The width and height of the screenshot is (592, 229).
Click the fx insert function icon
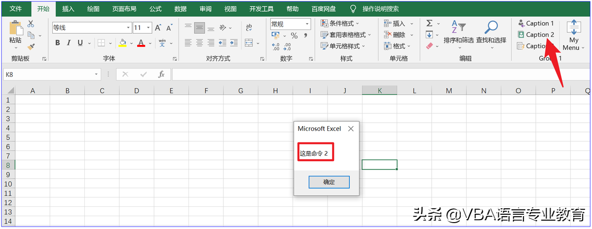click(x=161, y=74)
